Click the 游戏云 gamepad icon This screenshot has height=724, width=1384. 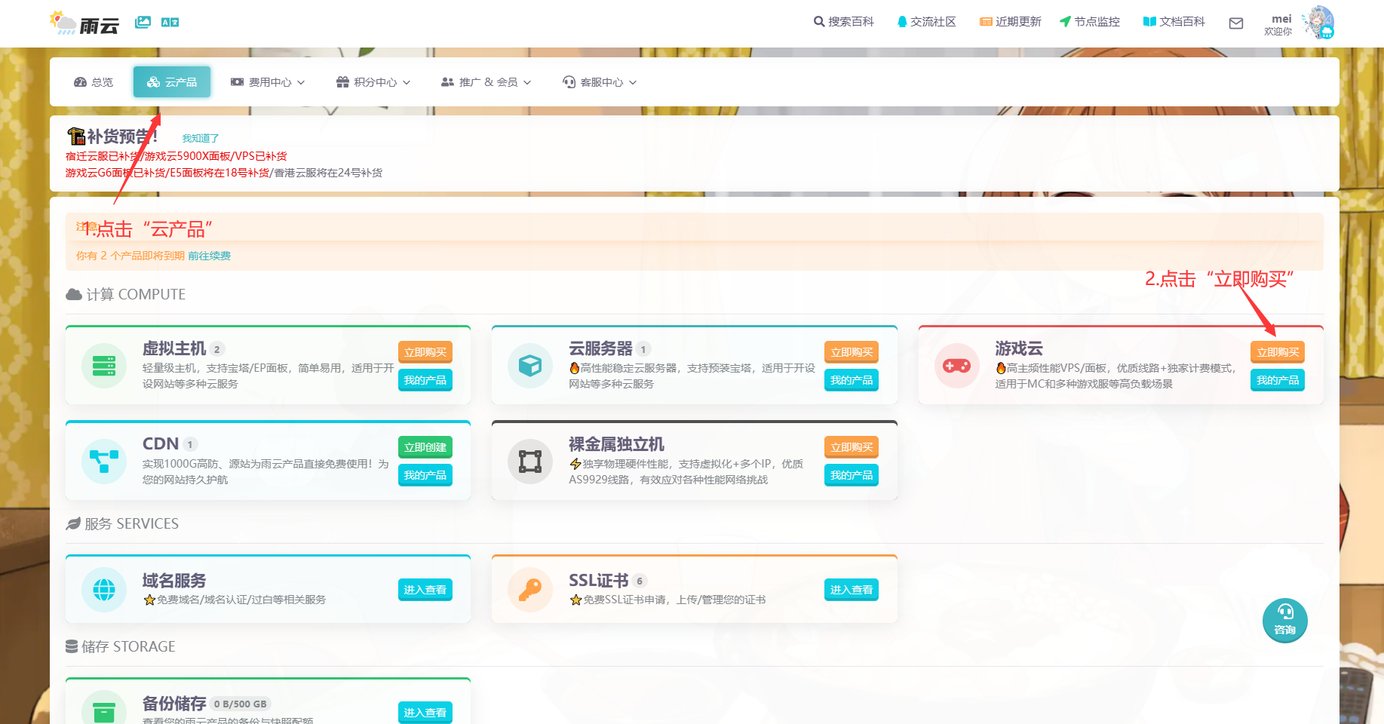click(956, 366)
